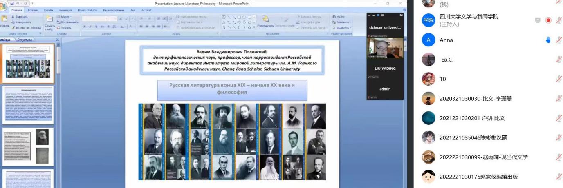Expand the Заменить replace dropdown
This screenshot has width=563, height=188.
point(342,22)
